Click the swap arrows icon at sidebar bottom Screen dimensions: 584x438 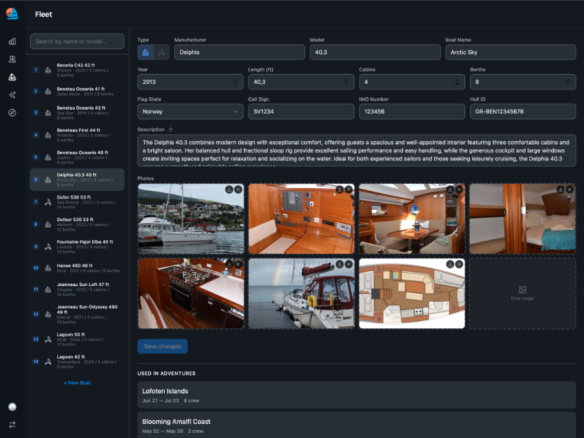(12, 424)
